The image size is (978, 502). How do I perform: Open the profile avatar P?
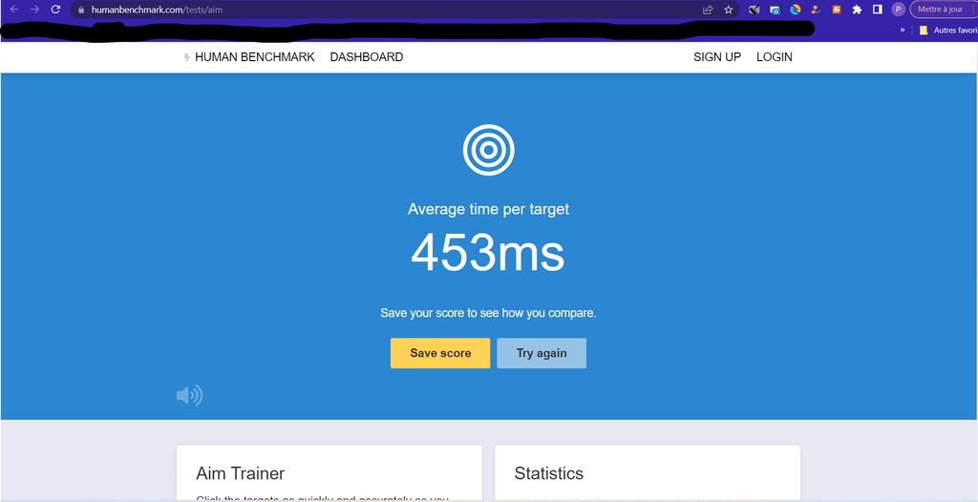[898, 10]
